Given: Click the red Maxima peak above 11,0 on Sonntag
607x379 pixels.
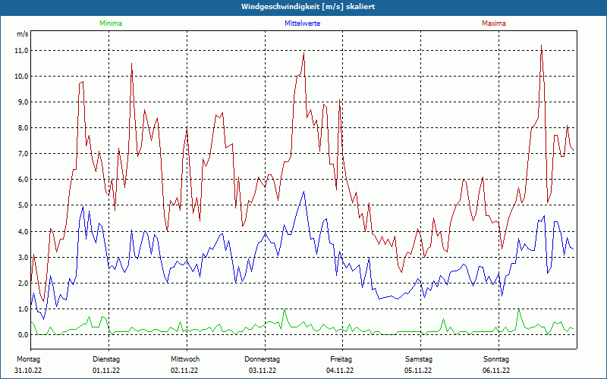Looking at the screenshot, I should (541, 46).
